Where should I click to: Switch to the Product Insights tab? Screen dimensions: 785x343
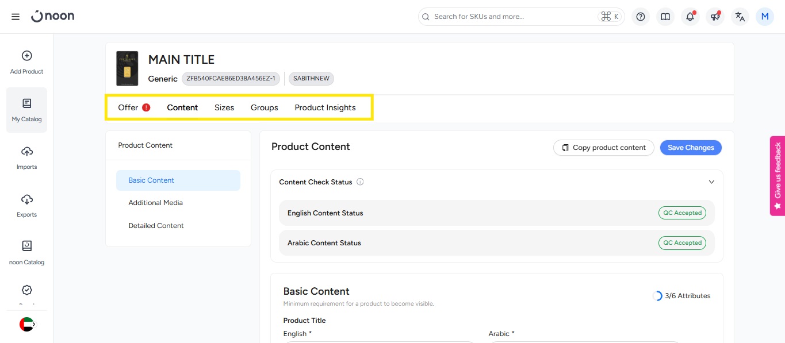(325, 107)
